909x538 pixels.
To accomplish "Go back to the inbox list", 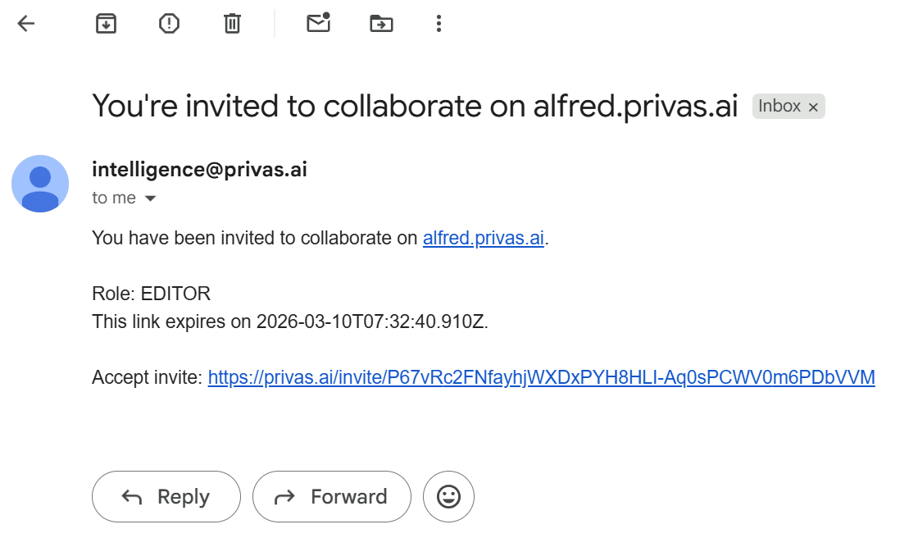I will coord(26,24).
